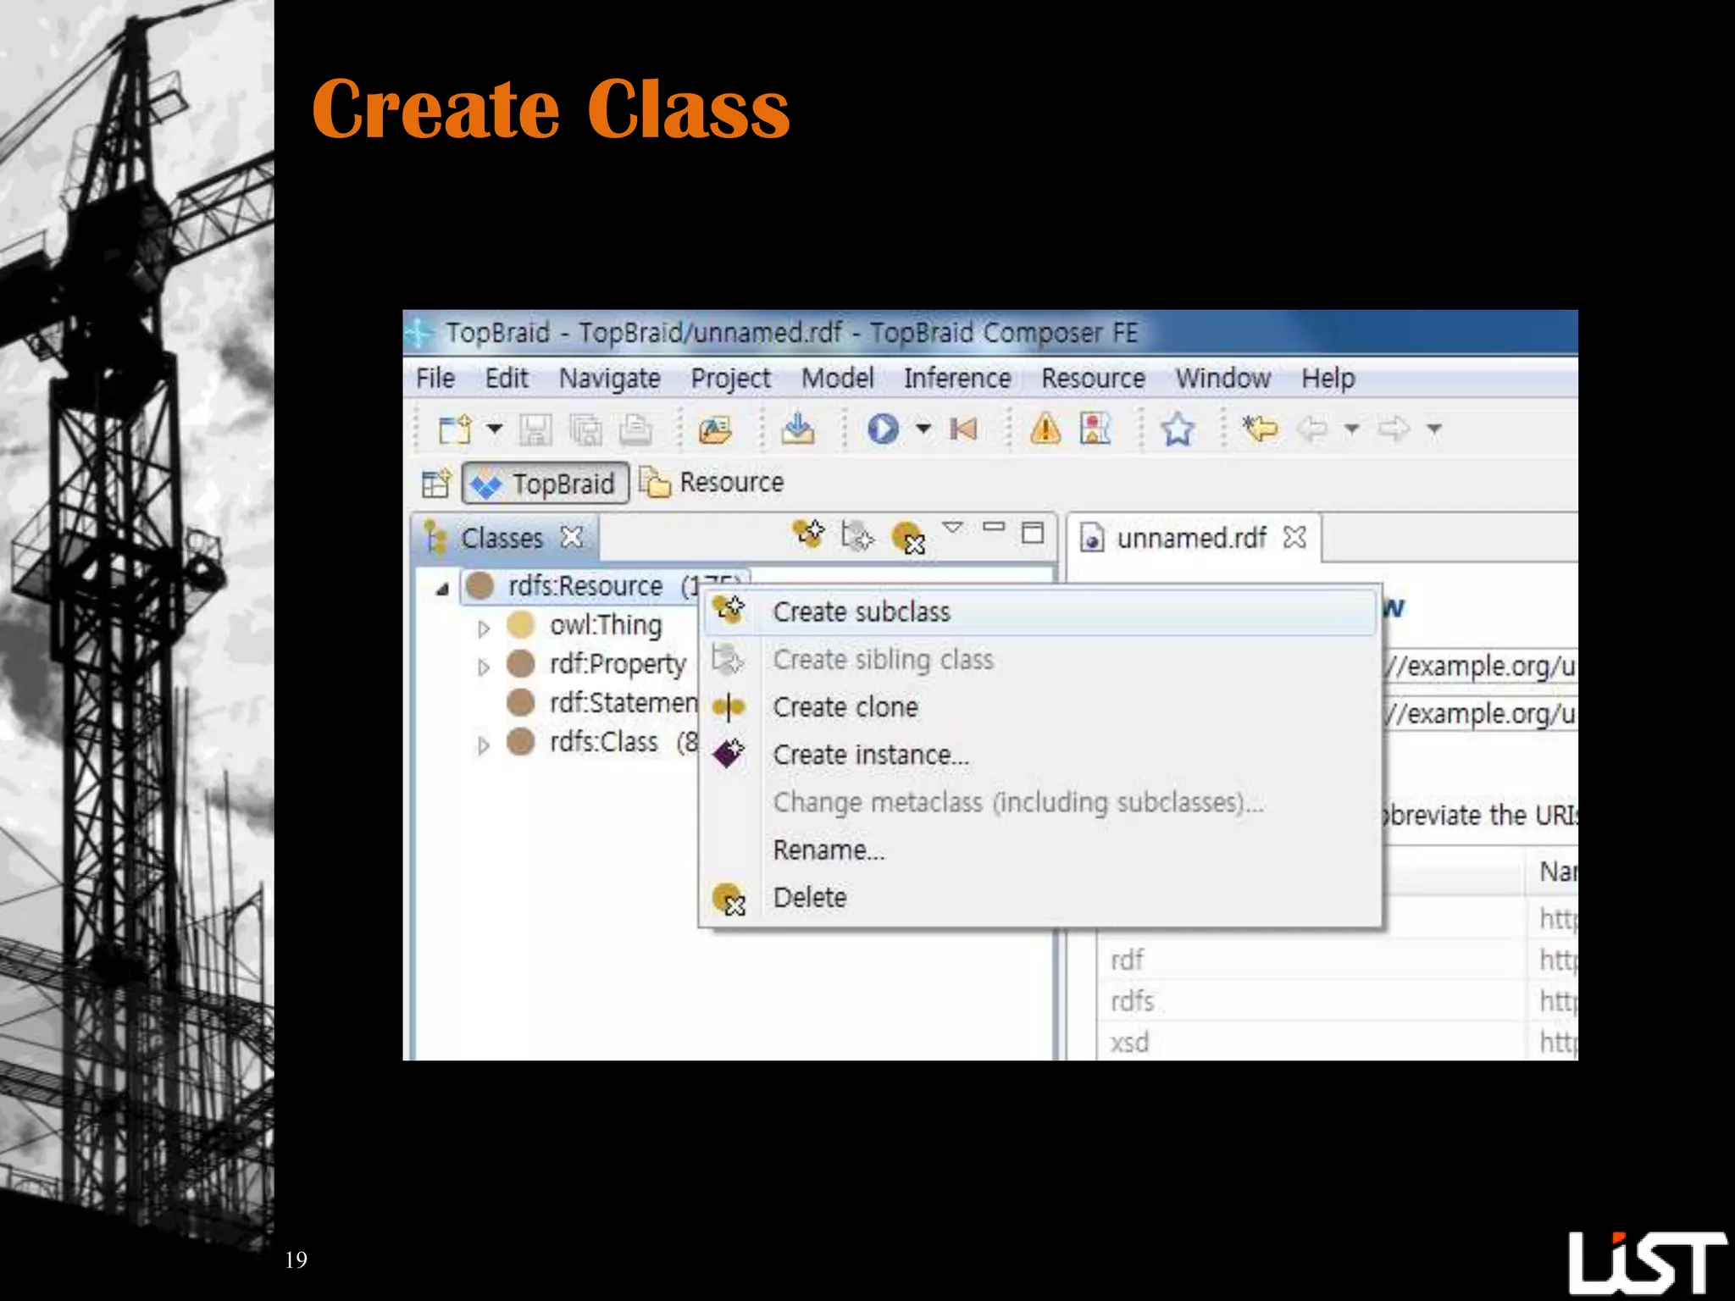
Task: Click the warning triangle toolbar icon
Action: (1045, 429)
